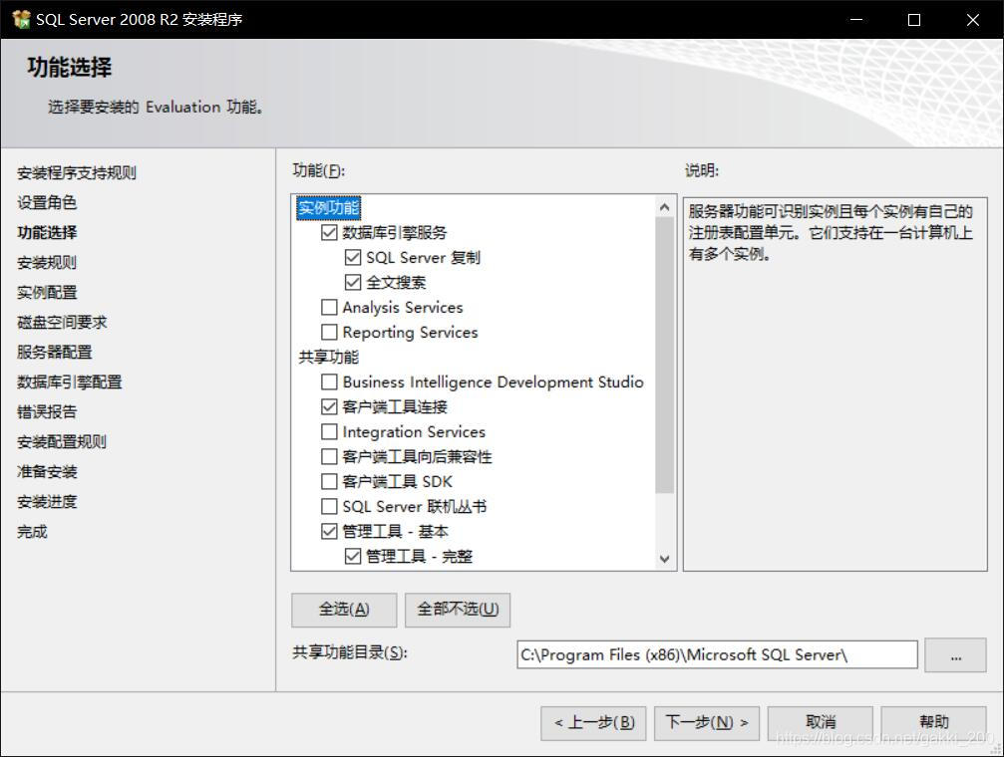Image resolution: width=1004 pixels, height=757 pixels.
Task: Uncheck 管理工具 - 完整
Action: [351, 556]
